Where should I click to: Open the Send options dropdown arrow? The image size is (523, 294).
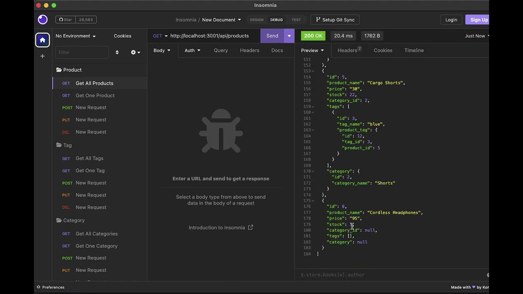point(289,36)
